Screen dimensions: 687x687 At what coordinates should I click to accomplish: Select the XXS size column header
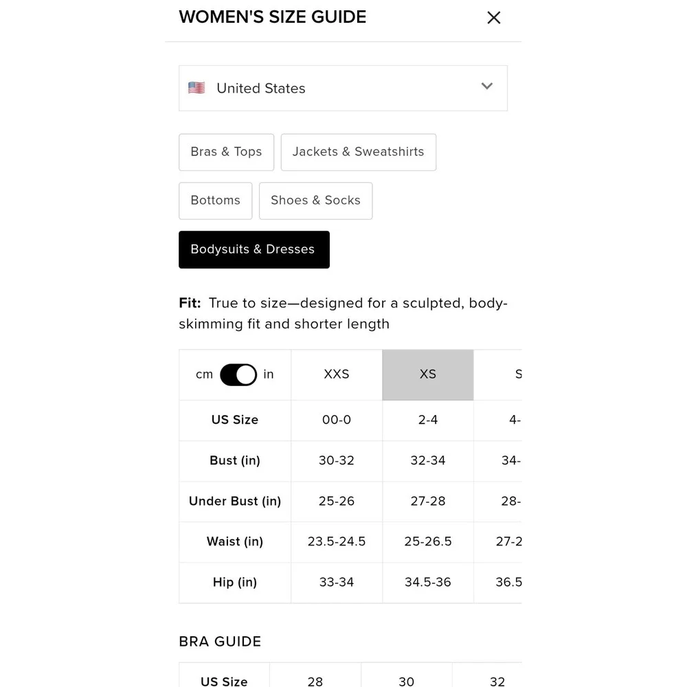pos(337,374)
